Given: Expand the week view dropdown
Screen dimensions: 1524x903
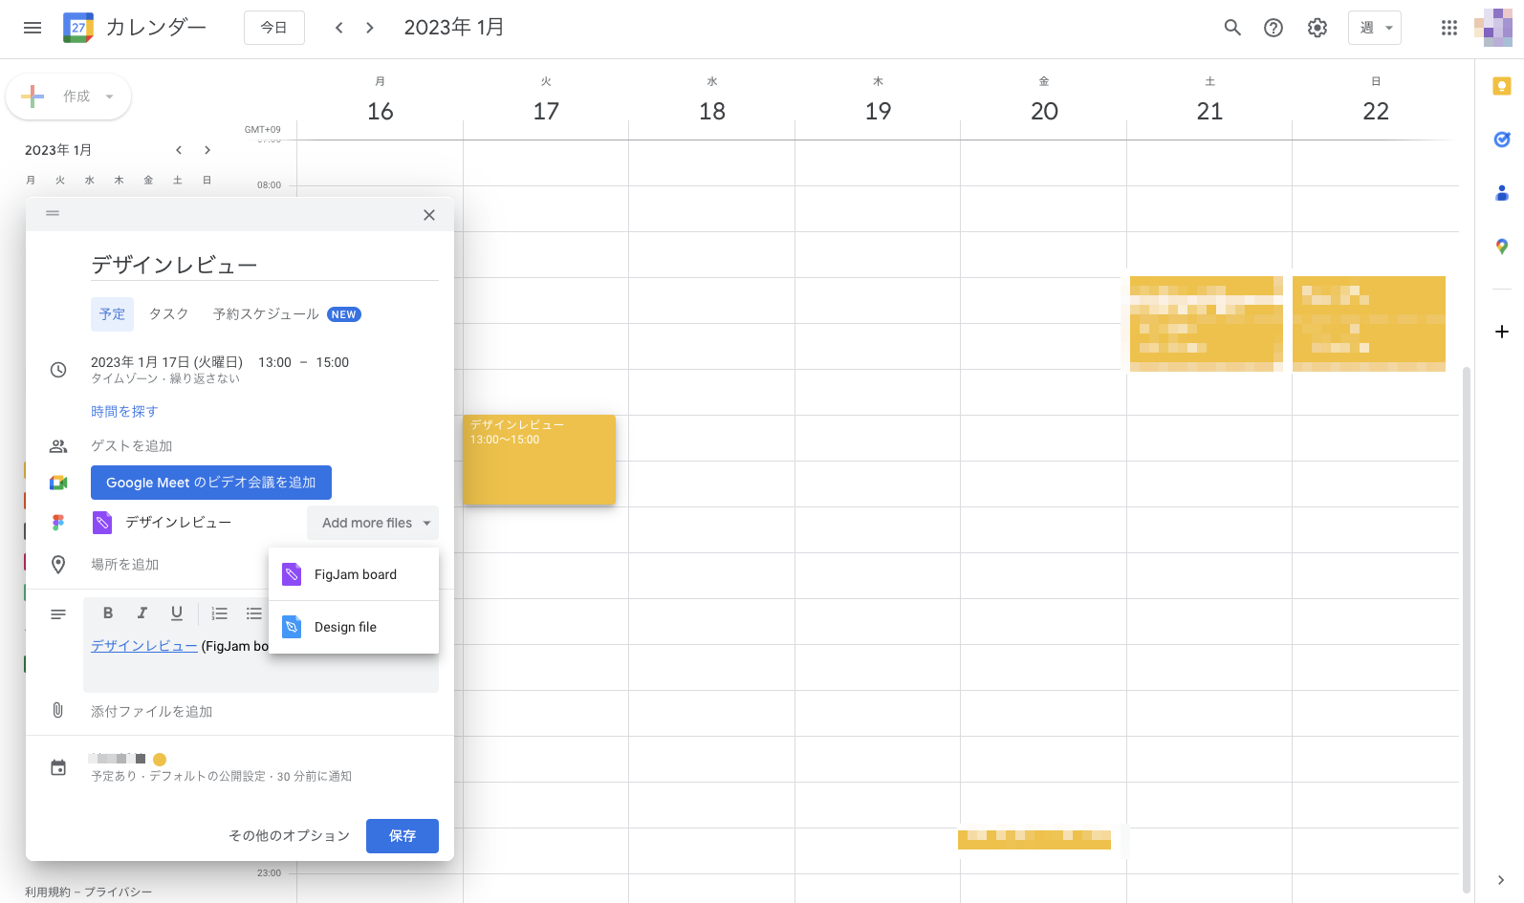Looking at the screenshot, I should coord(1374,28).
